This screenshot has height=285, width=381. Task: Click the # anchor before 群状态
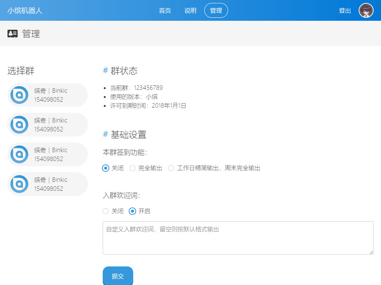point(105,71)
